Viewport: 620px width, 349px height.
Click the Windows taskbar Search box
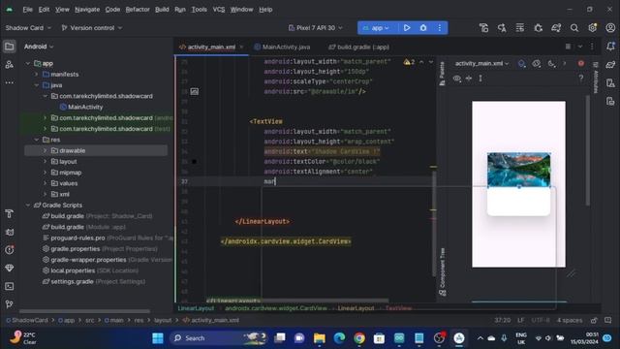click(x=219, y=338)
